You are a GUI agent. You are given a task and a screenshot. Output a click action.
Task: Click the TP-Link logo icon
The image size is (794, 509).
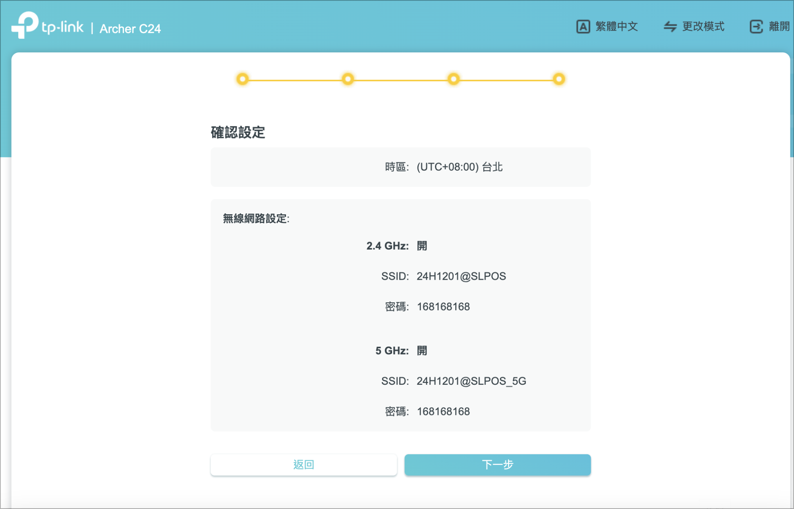click(25, 25)
